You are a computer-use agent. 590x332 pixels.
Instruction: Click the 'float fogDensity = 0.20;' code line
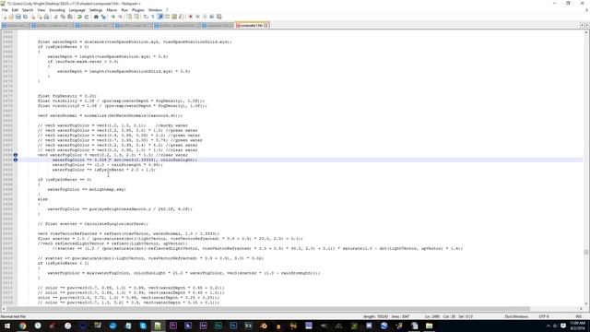(x=67, y=96)
